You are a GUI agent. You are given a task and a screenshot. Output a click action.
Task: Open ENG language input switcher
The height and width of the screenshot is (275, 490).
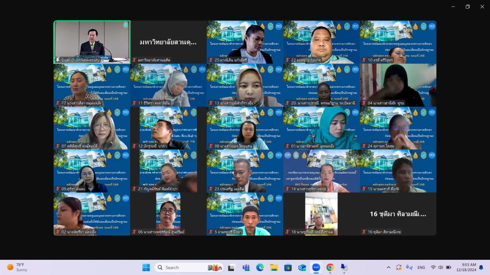(x=421, y=267)
